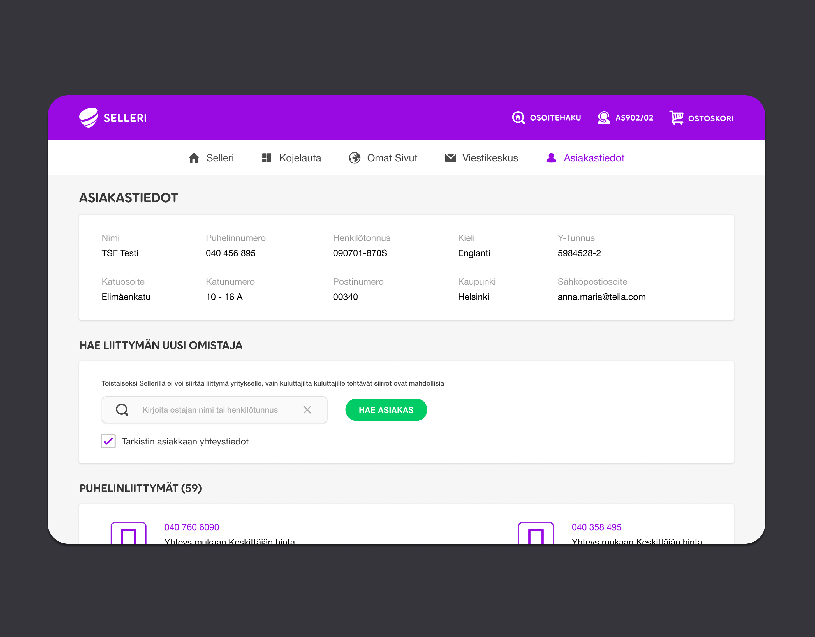Click the postal code 00340
Viewport: 815px width, 637px height.
pyautogui.click(x=346, y=297)
